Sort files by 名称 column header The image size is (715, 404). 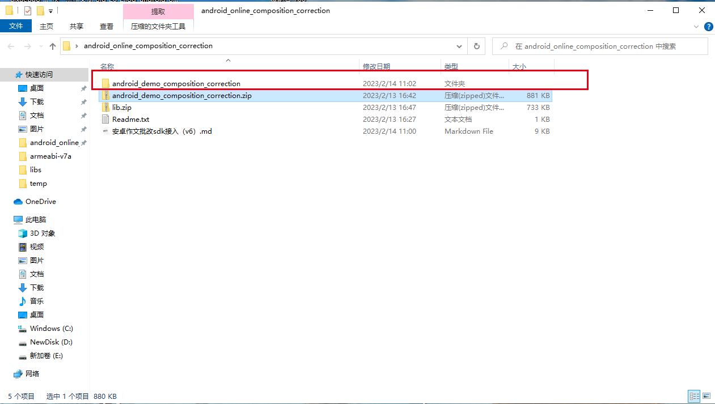point(108,67)
